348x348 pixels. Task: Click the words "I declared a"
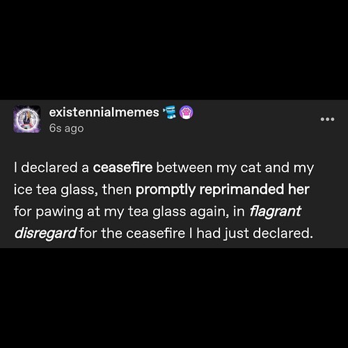[52, 168]
